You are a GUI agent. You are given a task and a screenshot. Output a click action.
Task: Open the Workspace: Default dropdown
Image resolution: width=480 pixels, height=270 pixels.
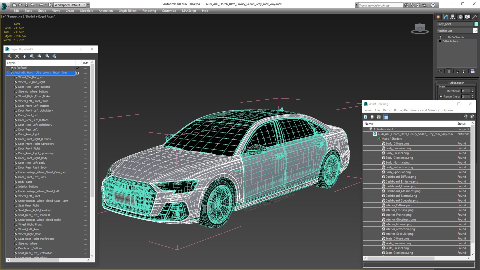(x=70, y=5)
